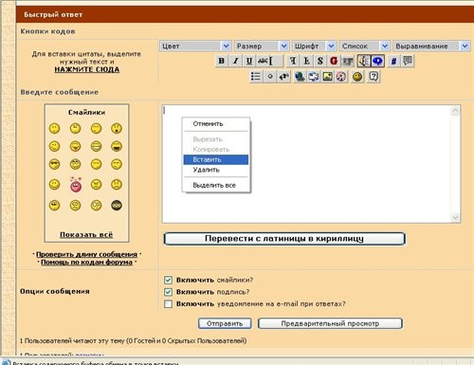The image size is (474, 365).
Task: Click the speaker-like button left of the quote icon
Action: pyautogui.click(x=363, y=61)
